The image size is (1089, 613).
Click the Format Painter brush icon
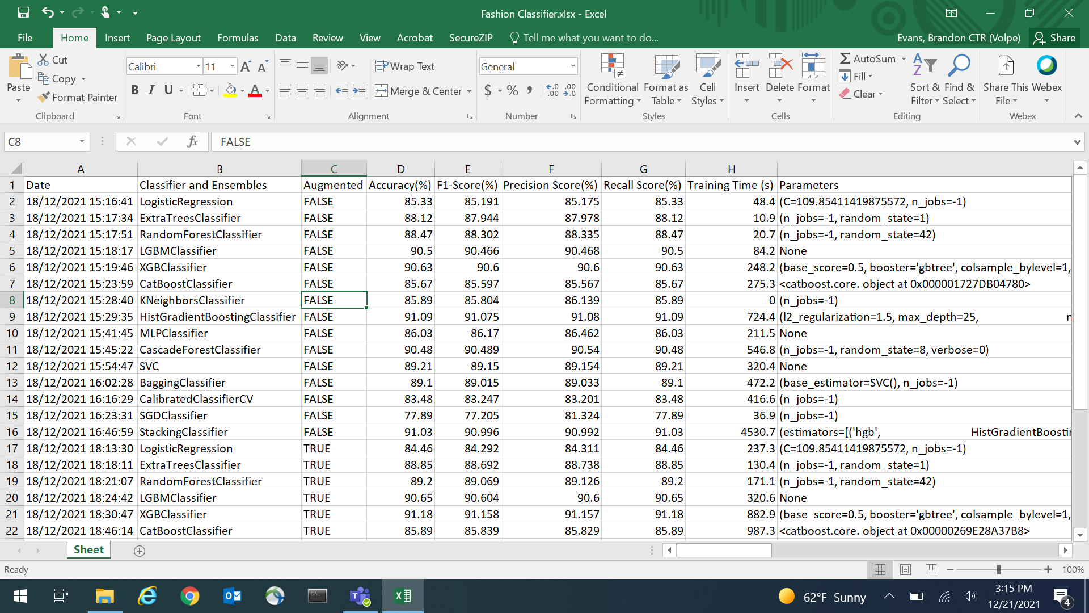[x=44, y=98]
